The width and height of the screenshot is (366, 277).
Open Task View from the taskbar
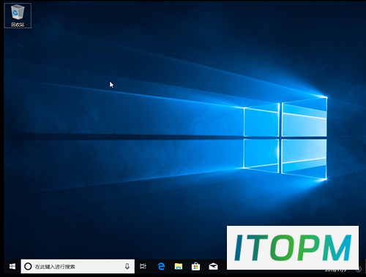[143, 266]
